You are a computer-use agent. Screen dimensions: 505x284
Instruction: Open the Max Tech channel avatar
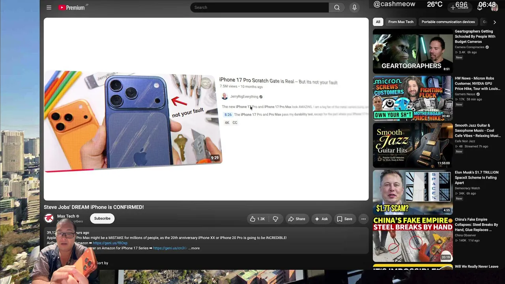(x=49, y=218)
